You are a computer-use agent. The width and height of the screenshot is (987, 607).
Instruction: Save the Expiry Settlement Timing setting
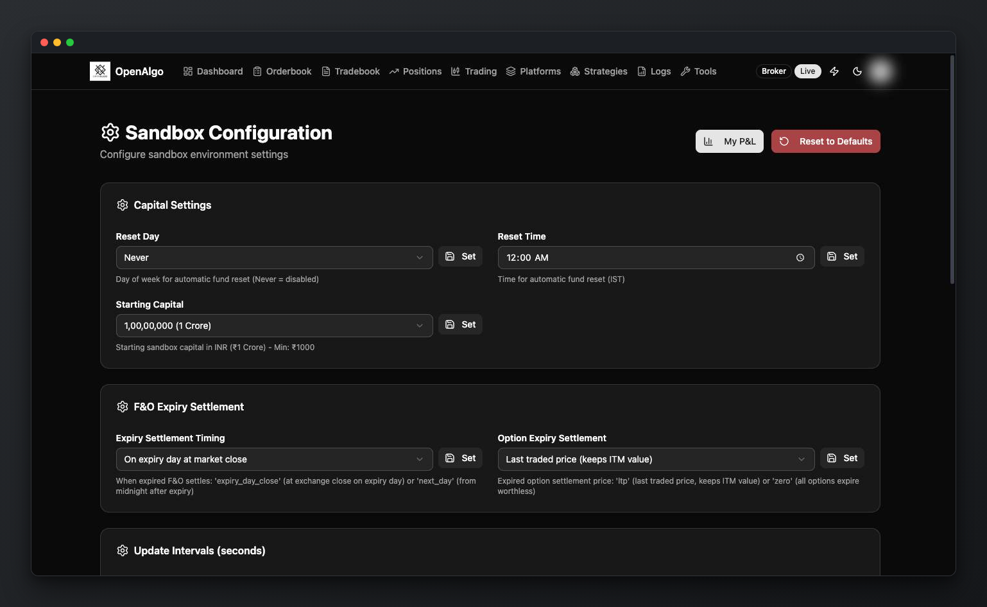point(461,458)
